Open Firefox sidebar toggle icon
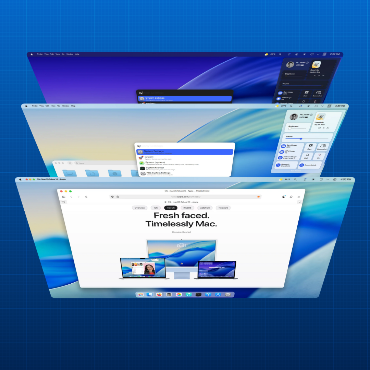 [63, 197]
